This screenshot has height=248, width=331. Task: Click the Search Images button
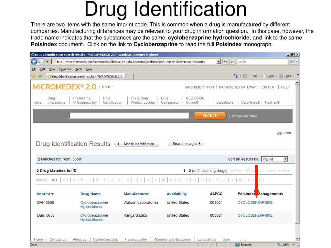186,144
